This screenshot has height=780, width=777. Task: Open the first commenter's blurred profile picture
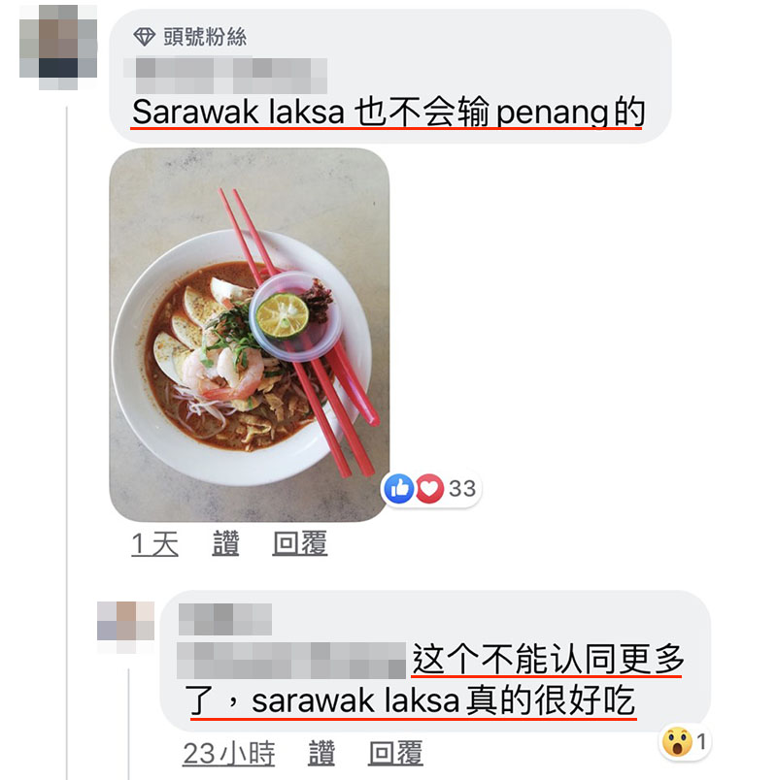58,48
